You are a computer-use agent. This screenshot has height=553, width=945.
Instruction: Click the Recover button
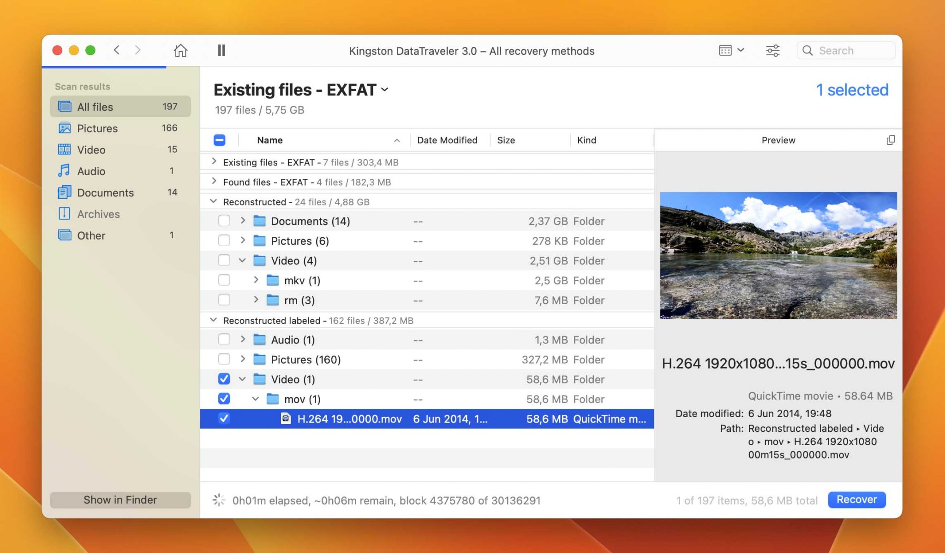[x=856, y=500]
